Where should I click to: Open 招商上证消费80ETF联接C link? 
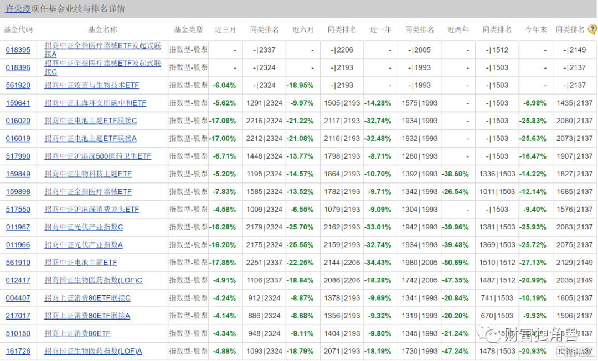[87, 298]
